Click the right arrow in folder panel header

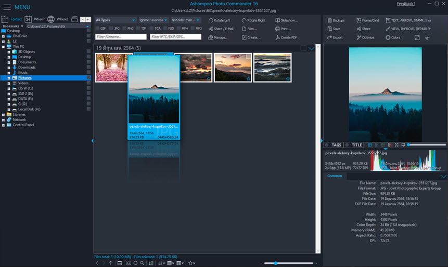click(x=88, y=19)
